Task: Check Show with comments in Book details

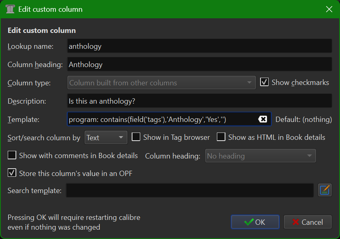Action: coord(11,156)
